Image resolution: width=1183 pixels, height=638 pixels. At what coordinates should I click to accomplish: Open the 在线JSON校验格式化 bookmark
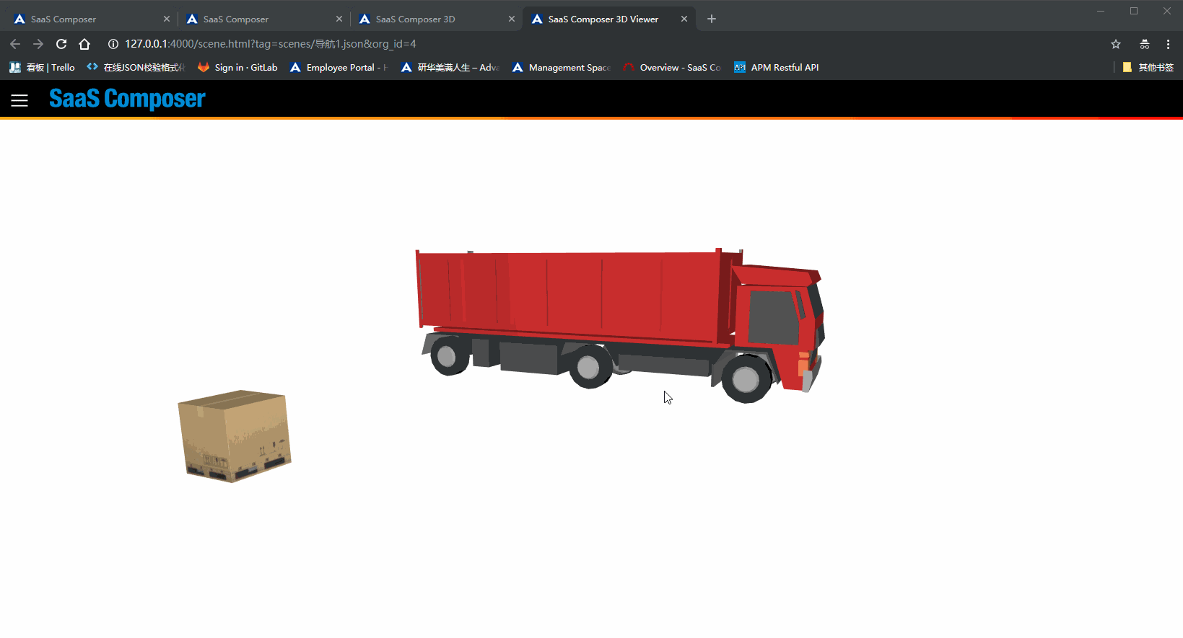click(x=136, y=67)
